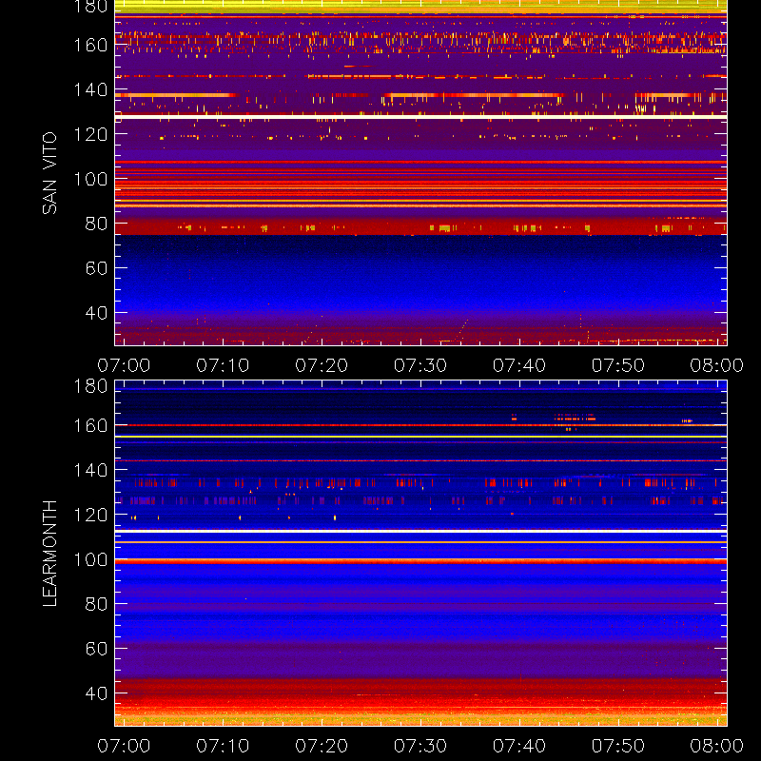Click the 07:50 label under Learmonth plot
This screenshot has height=761, width=761.
click(617, 746)
